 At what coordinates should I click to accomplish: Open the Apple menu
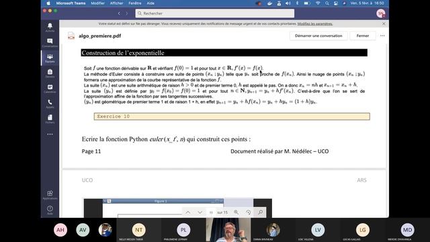(x=48, y=3)
